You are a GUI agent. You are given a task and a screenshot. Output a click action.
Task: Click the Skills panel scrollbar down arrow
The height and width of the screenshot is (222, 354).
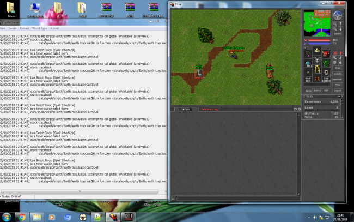pyautogui.click(x=342, y=117)
